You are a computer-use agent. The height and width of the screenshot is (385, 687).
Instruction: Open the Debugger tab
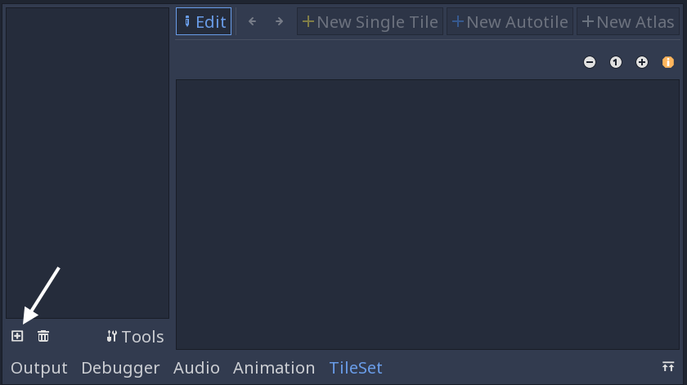(x=120, y=368)
